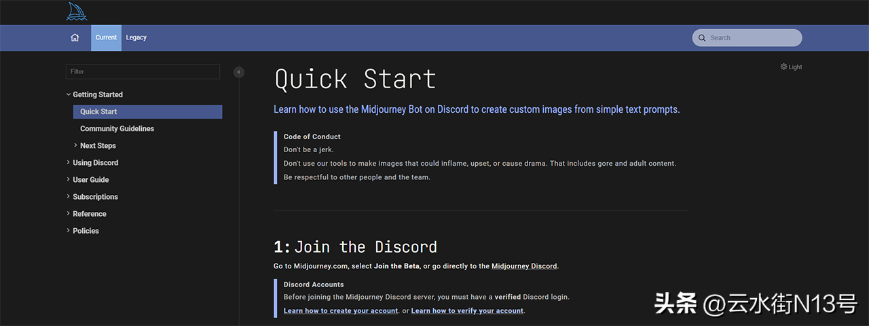Switch to the Legacy tab
The image size is (869, 326).
click(x=136, y=37)
